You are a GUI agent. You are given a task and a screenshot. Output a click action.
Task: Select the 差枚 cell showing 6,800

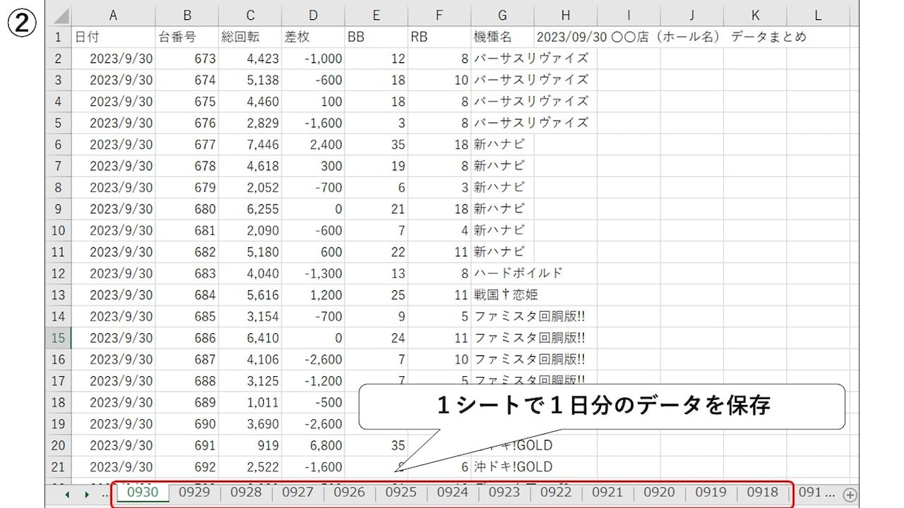pyautogui.click(x=313, y=445)
